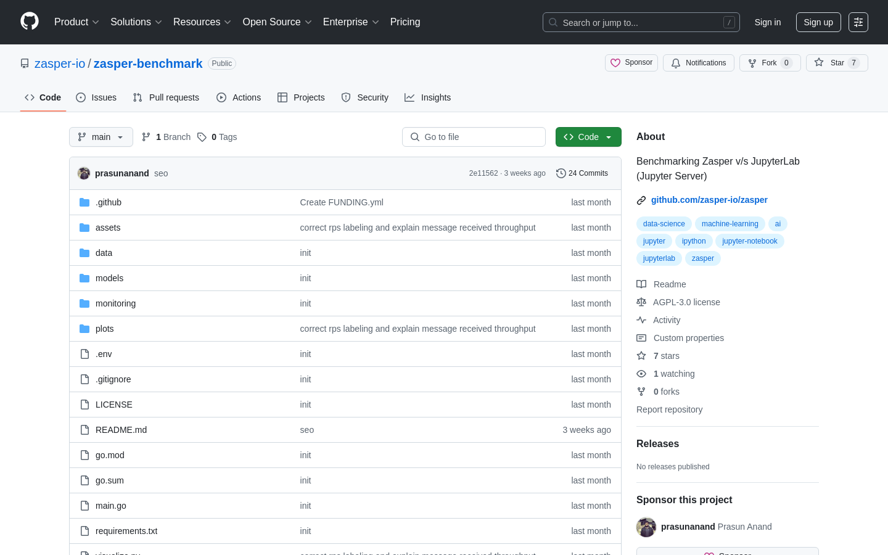888x555 pixels.
Task: Open Notifications bell button
Action: [x=699, y=63]
